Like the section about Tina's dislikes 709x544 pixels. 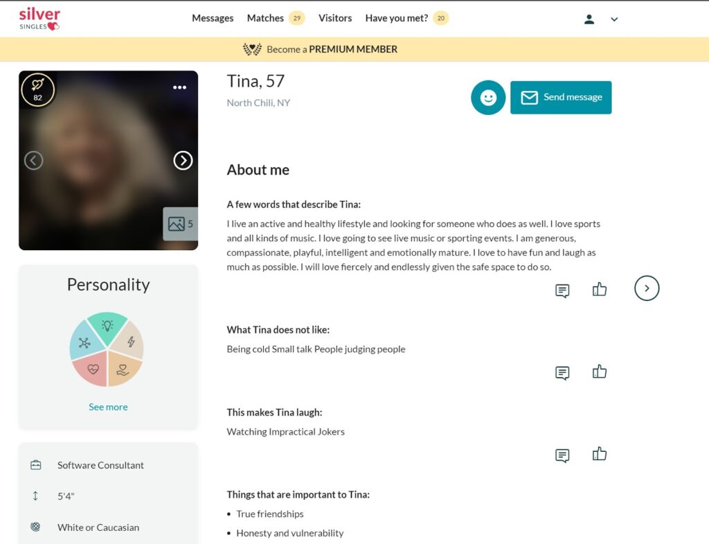coord(599,371)
